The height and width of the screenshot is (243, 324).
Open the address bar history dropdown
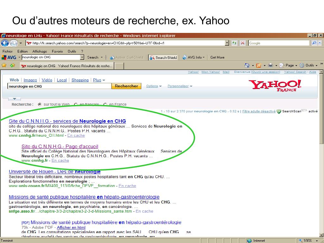pyautogui.click(x=227, y=43)
